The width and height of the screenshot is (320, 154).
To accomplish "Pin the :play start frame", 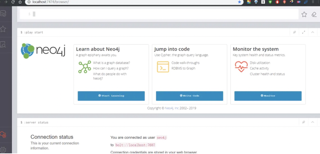I will [294, 32].
